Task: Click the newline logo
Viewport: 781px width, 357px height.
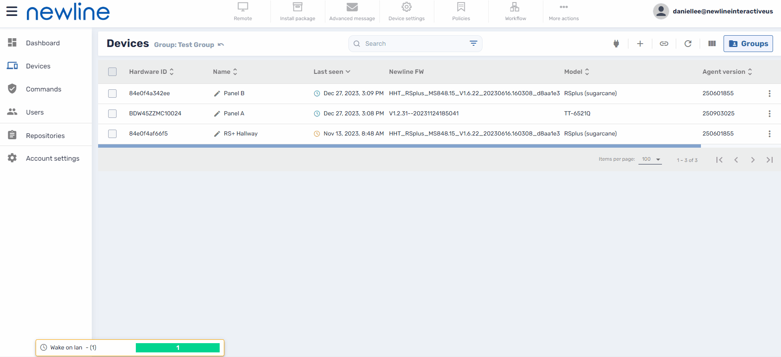Action: (68, 12)
